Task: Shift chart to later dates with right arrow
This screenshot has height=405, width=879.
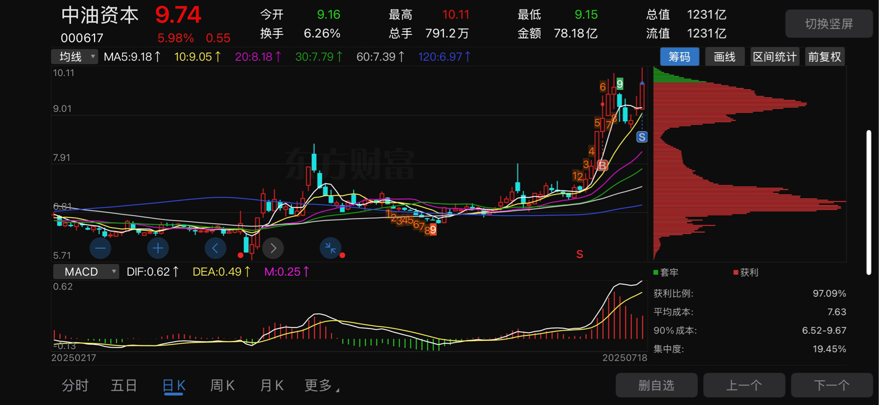Action: click(x=273, y=248)
